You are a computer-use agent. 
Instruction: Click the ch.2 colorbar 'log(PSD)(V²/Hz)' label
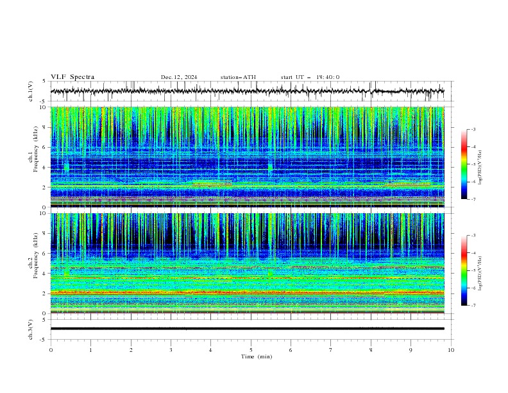480,274
